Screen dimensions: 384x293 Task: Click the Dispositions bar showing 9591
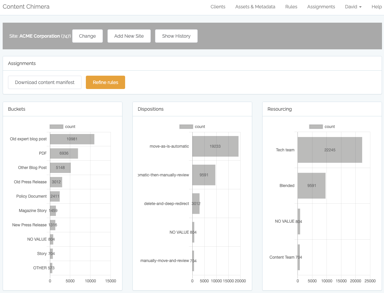[204, 175]
